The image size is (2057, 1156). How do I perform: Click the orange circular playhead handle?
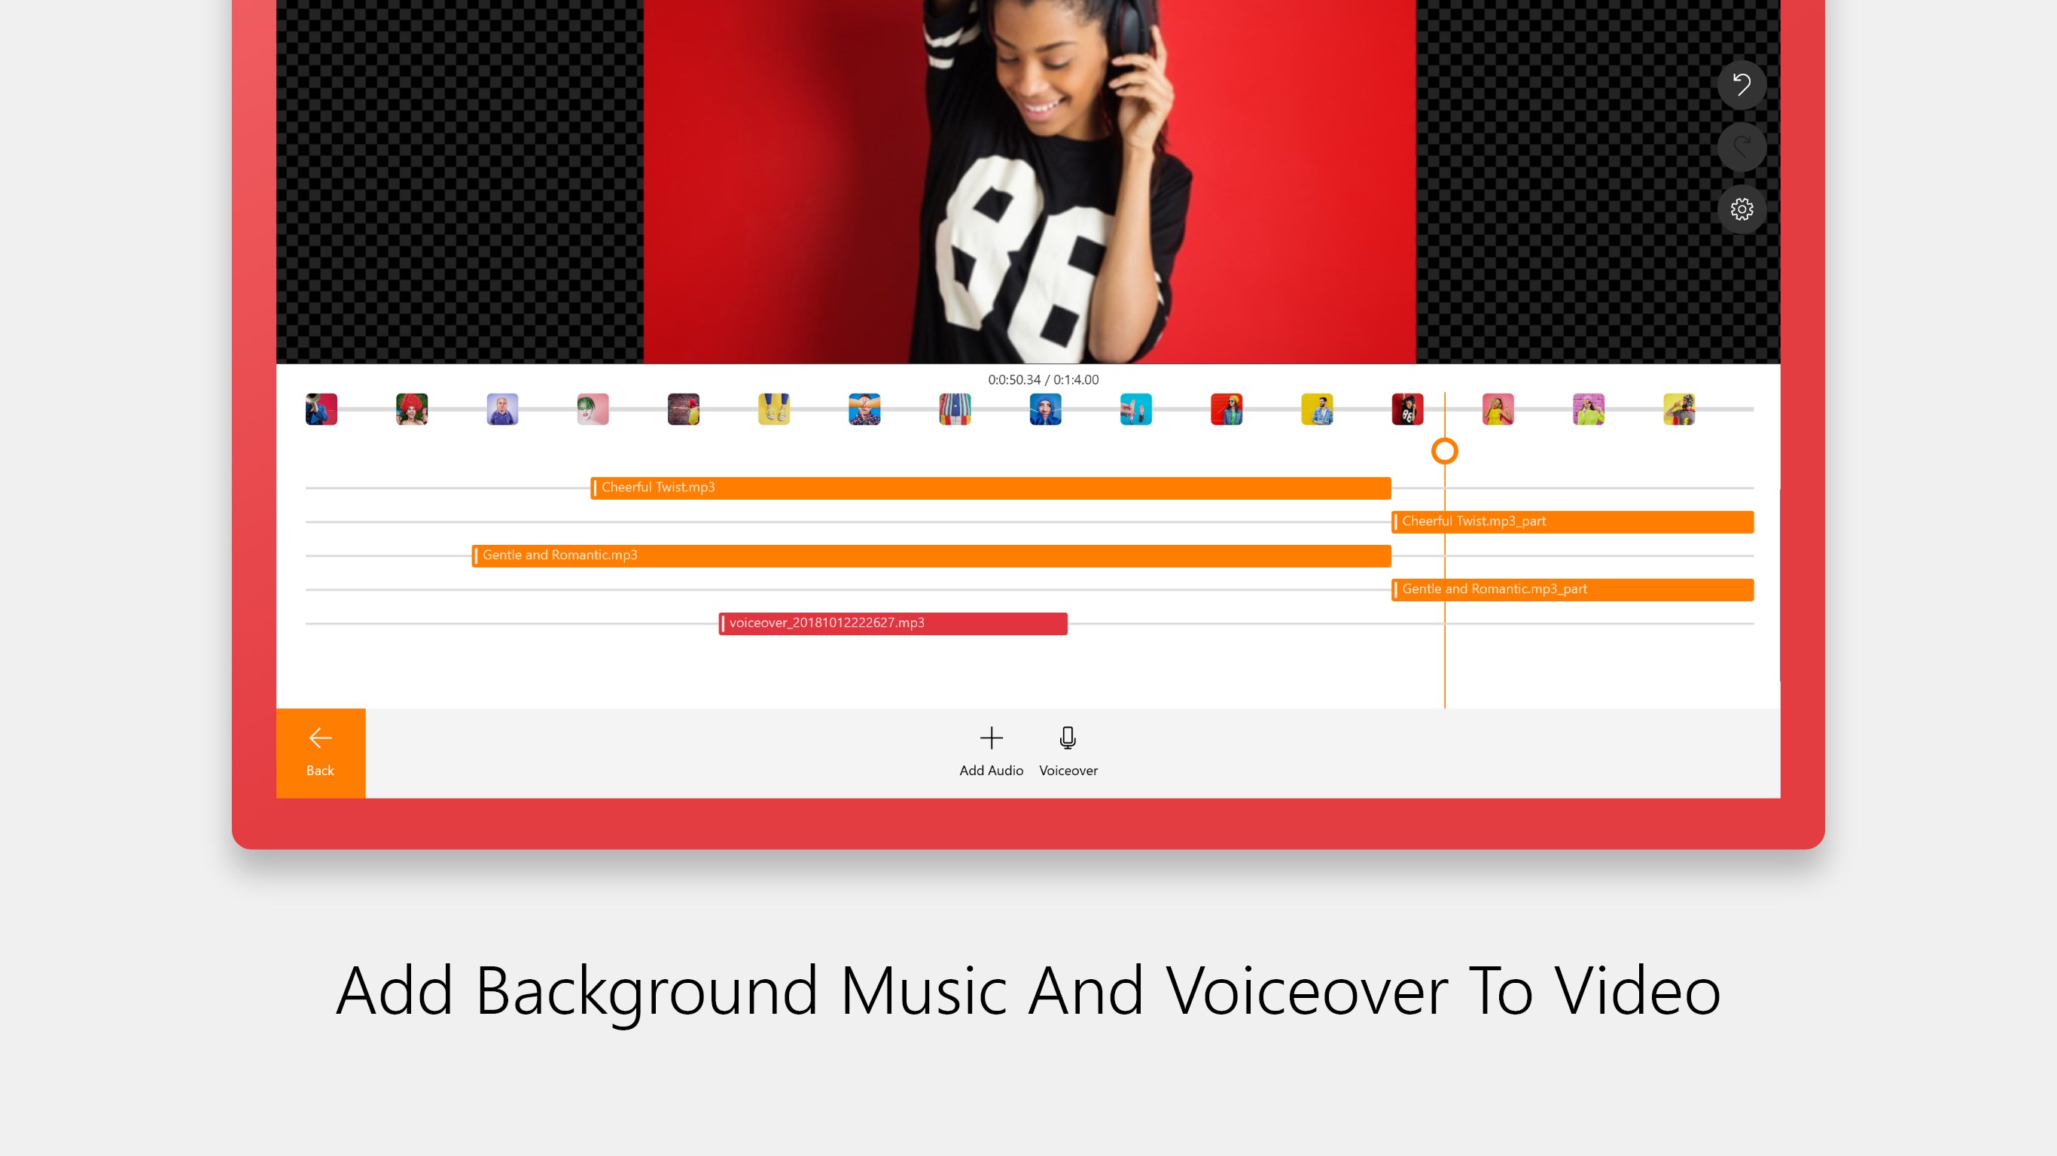pyautogui.click(x=1445, y=451)
